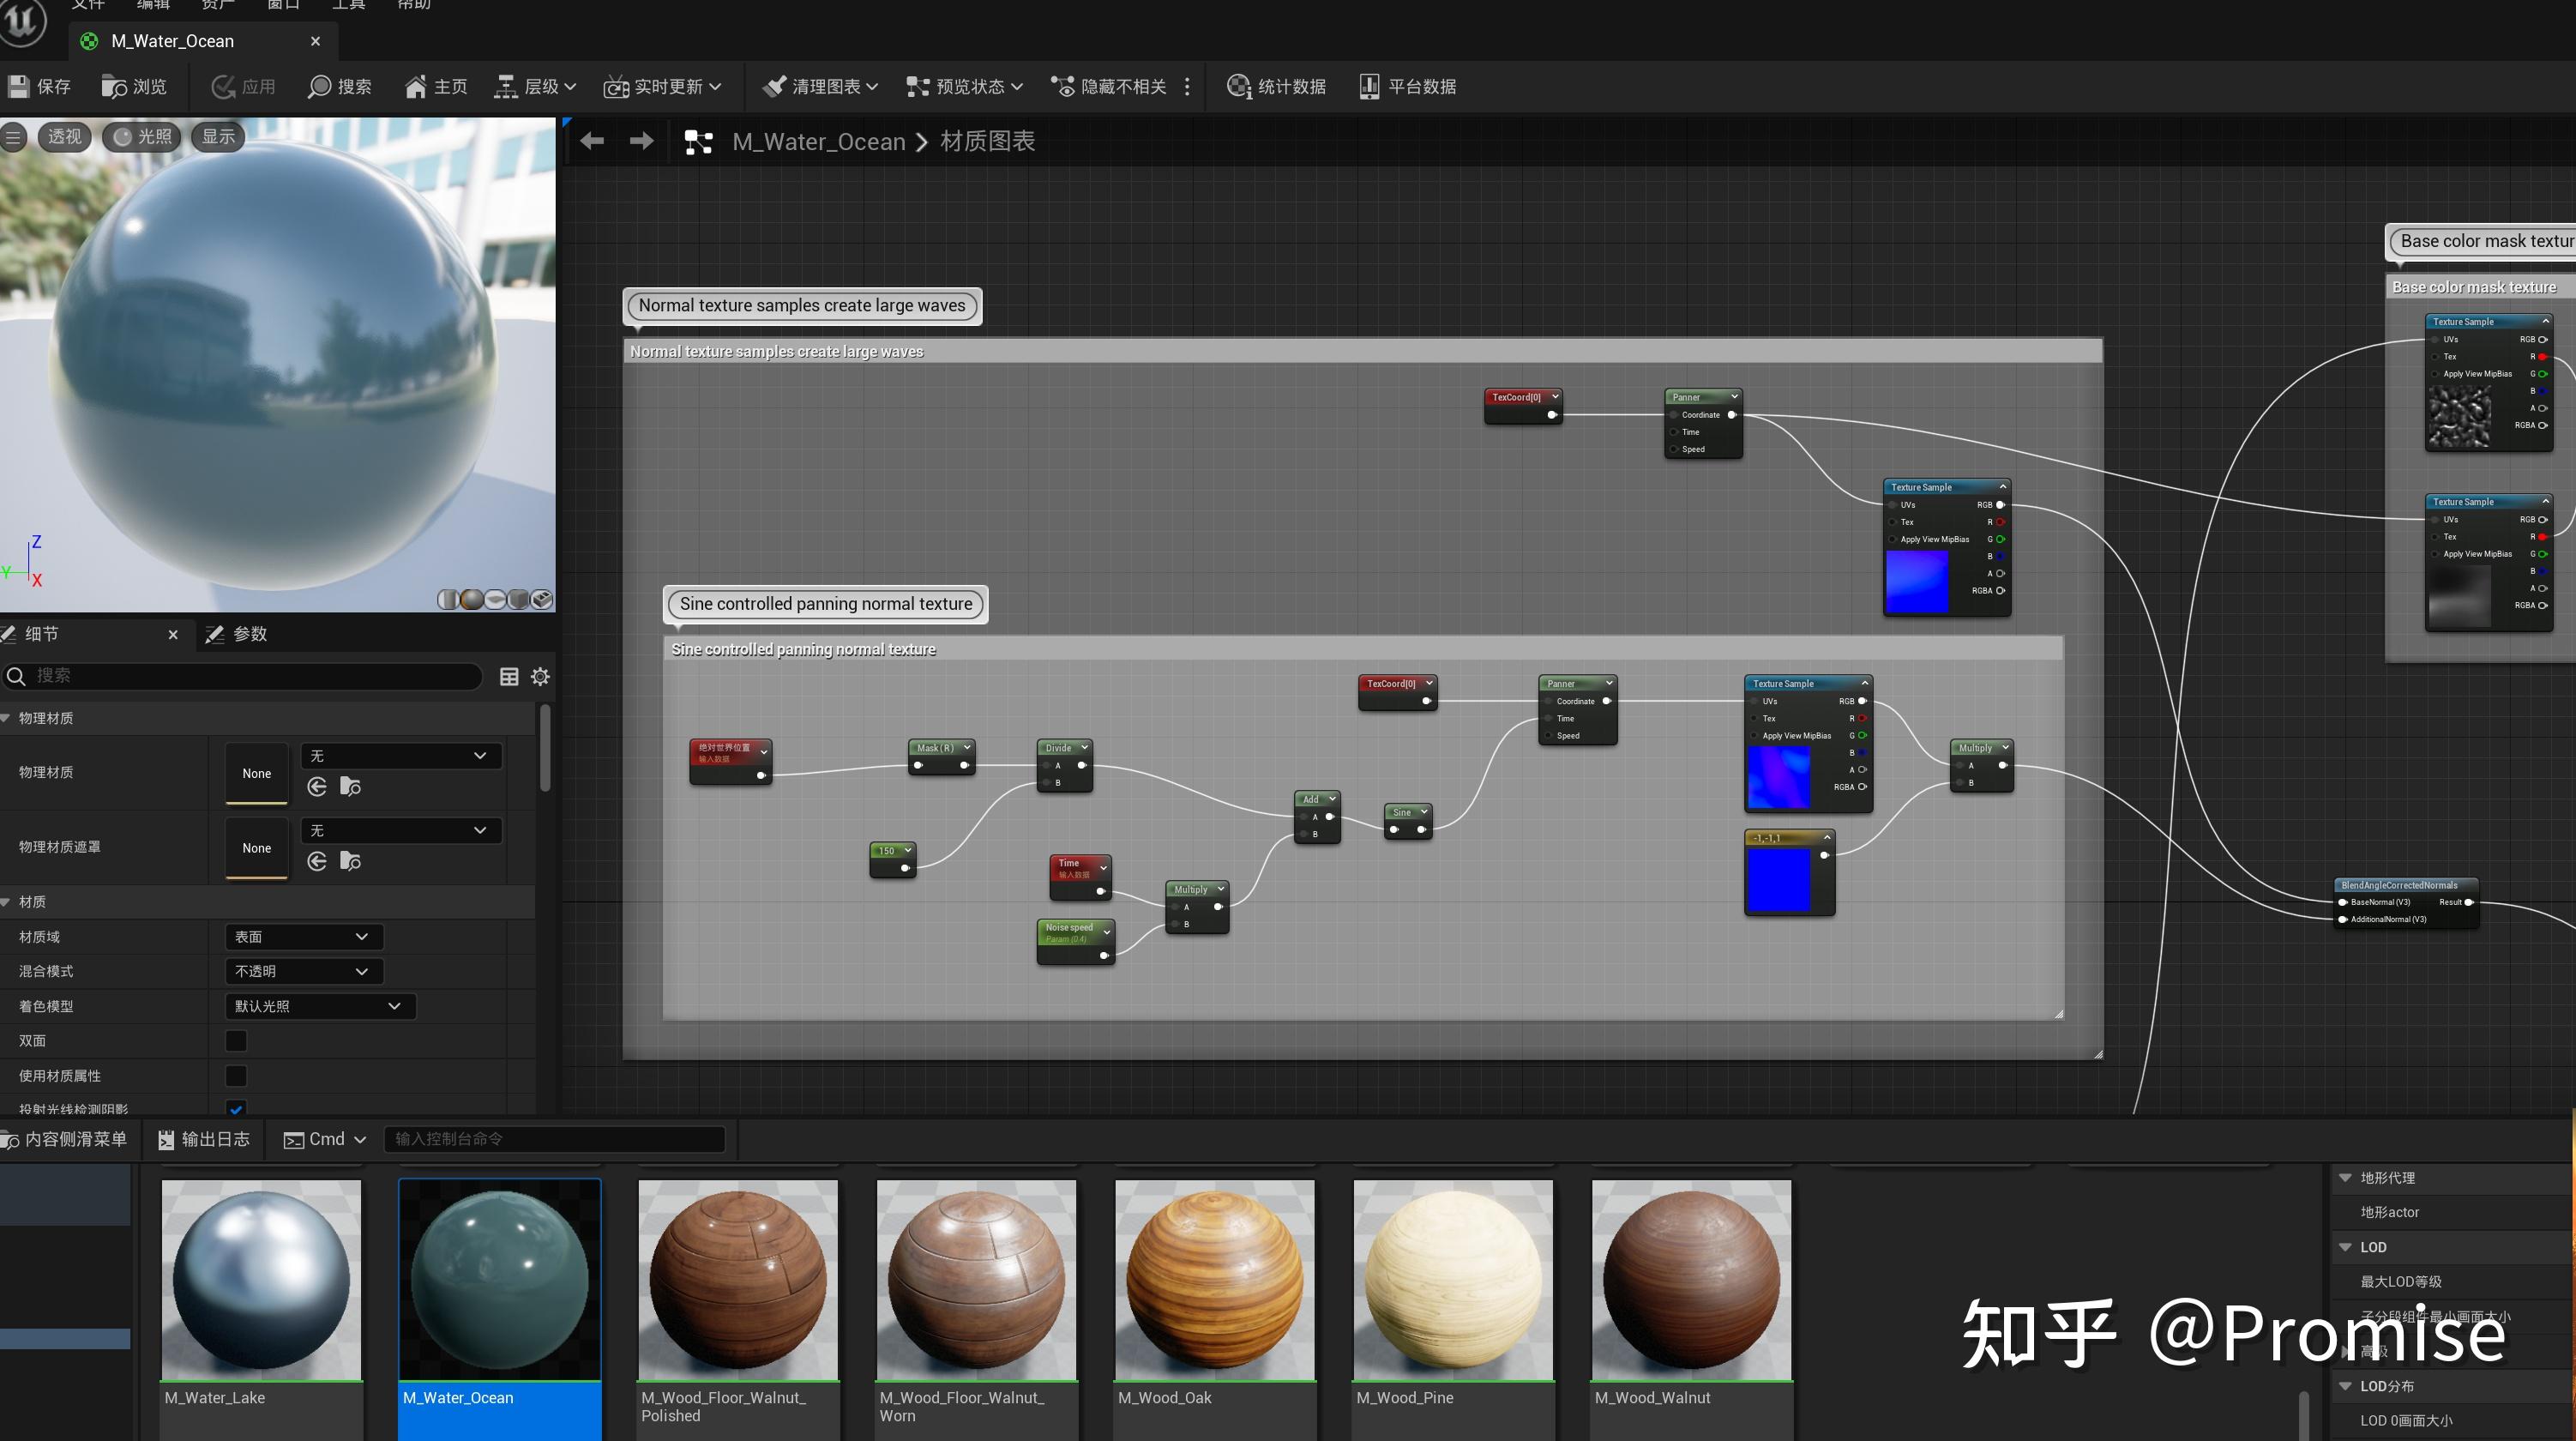Click the Save (保存) toolbar icon
This screenshot has height=1441, width=2576.
click(x=19, y=87)
